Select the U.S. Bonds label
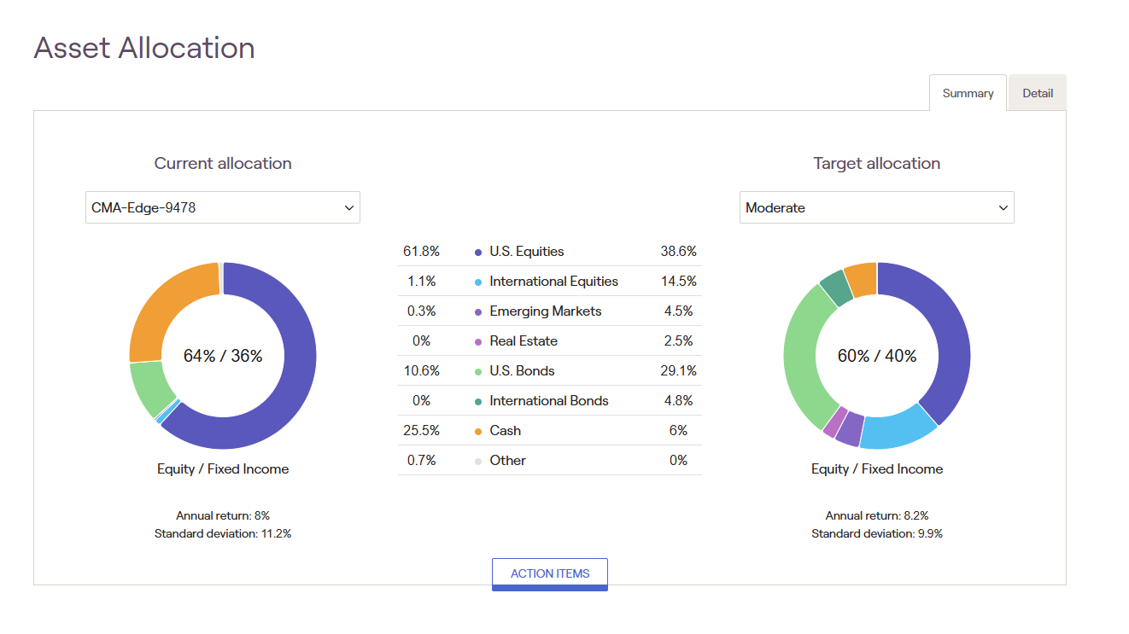Screen dimensions: 1129x634 pyautogui.click(x=523, y=371)
